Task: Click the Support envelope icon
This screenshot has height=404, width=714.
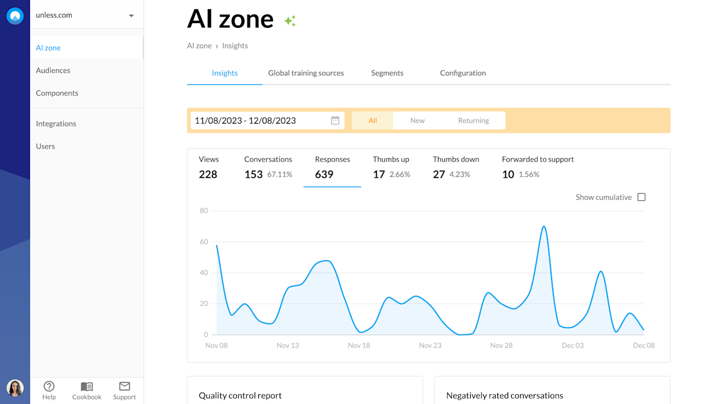Action: pyautogui.click(x=124, y=386)
